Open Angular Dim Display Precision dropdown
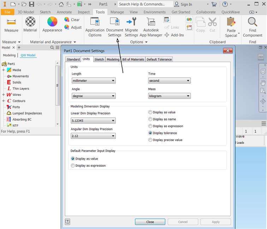The image size is (267, 229). pyautogui.click(x=93, y=136)
